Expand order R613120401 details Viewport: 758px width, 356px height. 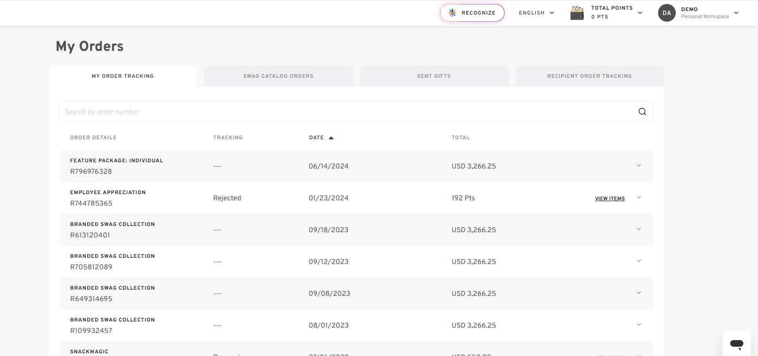coord(639,230)
